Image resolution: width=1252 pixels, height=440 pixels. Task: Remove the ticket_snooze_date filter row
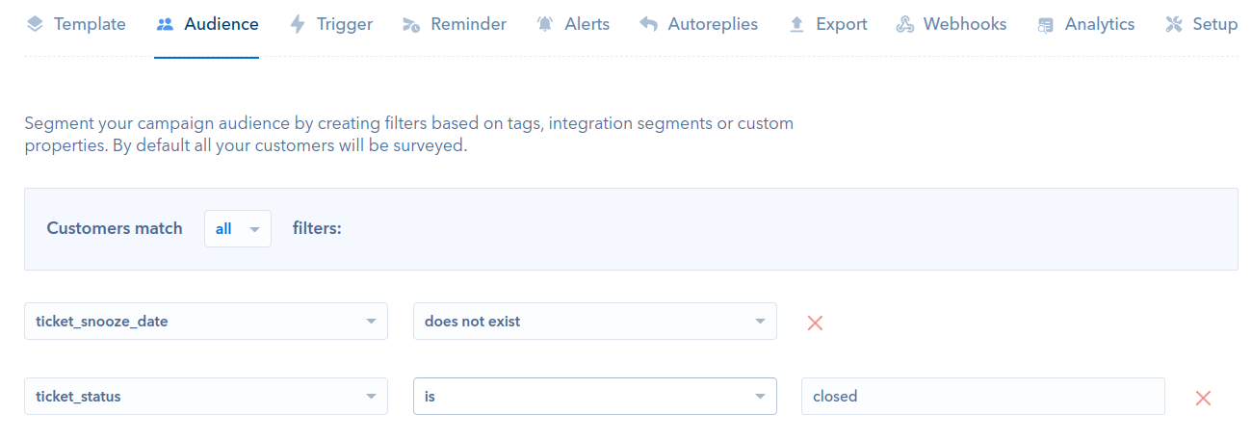point(815,323)
